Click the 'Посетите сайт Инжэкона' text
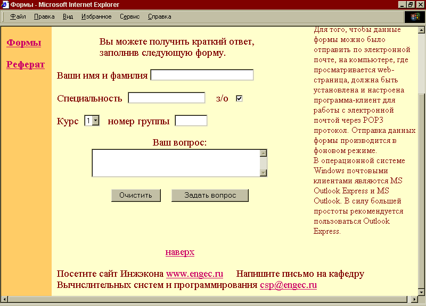 pos(110,274)
